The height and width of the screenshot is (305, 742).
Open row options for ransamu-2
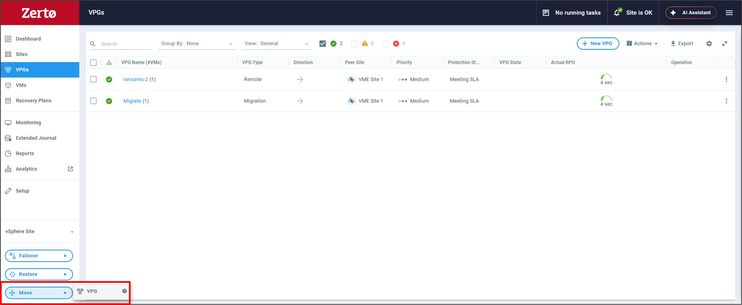click(726, 80)
